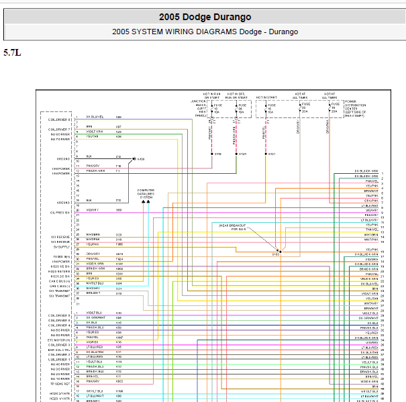Click the "2005 SYSTEM WIRING DIAGRAMS Dodge - Durango" subtitle

click(x=205, y=32)
